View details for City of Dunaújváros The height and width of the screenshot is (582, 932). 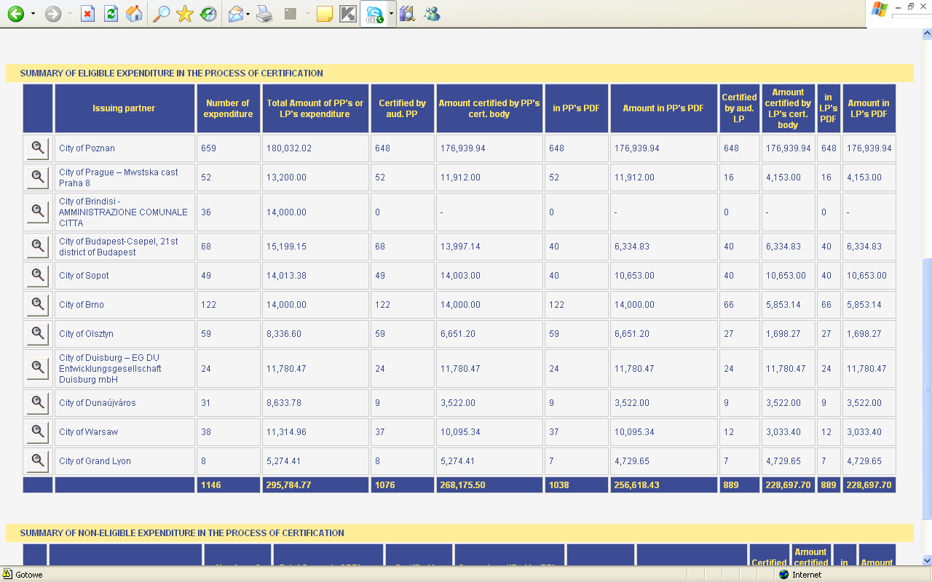click(x=37, y=402)
